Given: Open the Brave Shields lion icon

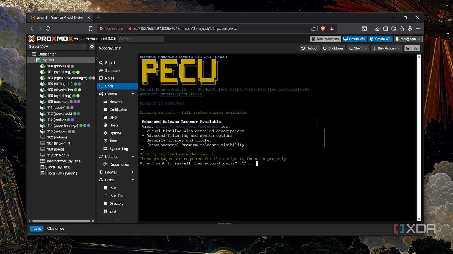Looking at the screenshot, I should (323, 28).
